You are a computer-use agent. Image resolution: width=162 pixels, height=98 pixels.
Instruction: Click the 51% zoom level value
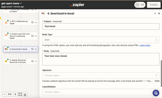click(x=10, y=94)
